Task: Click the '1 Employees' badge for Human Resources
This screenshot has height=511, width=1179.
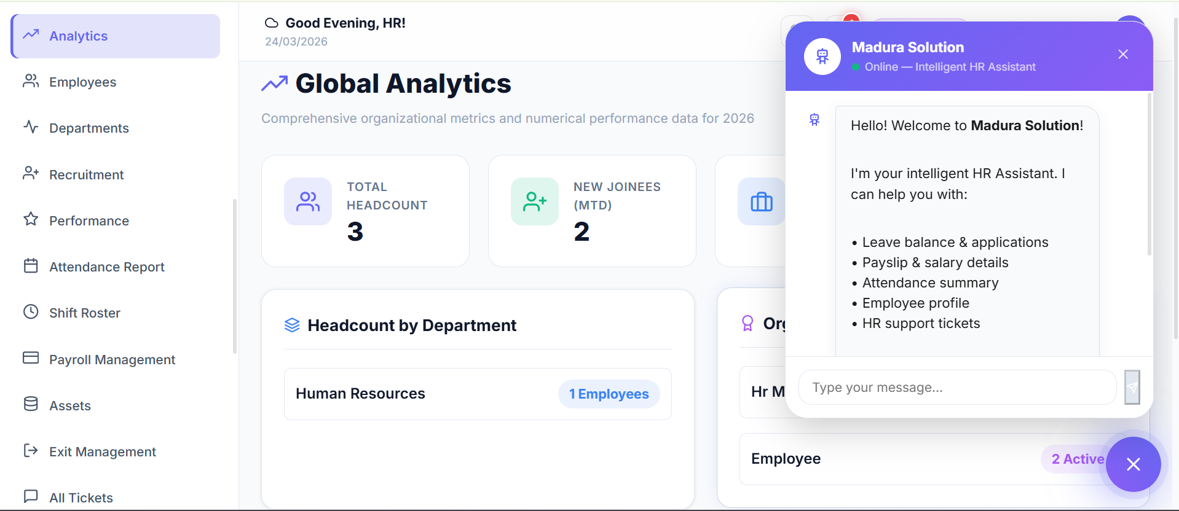Action: pos(609,394)
